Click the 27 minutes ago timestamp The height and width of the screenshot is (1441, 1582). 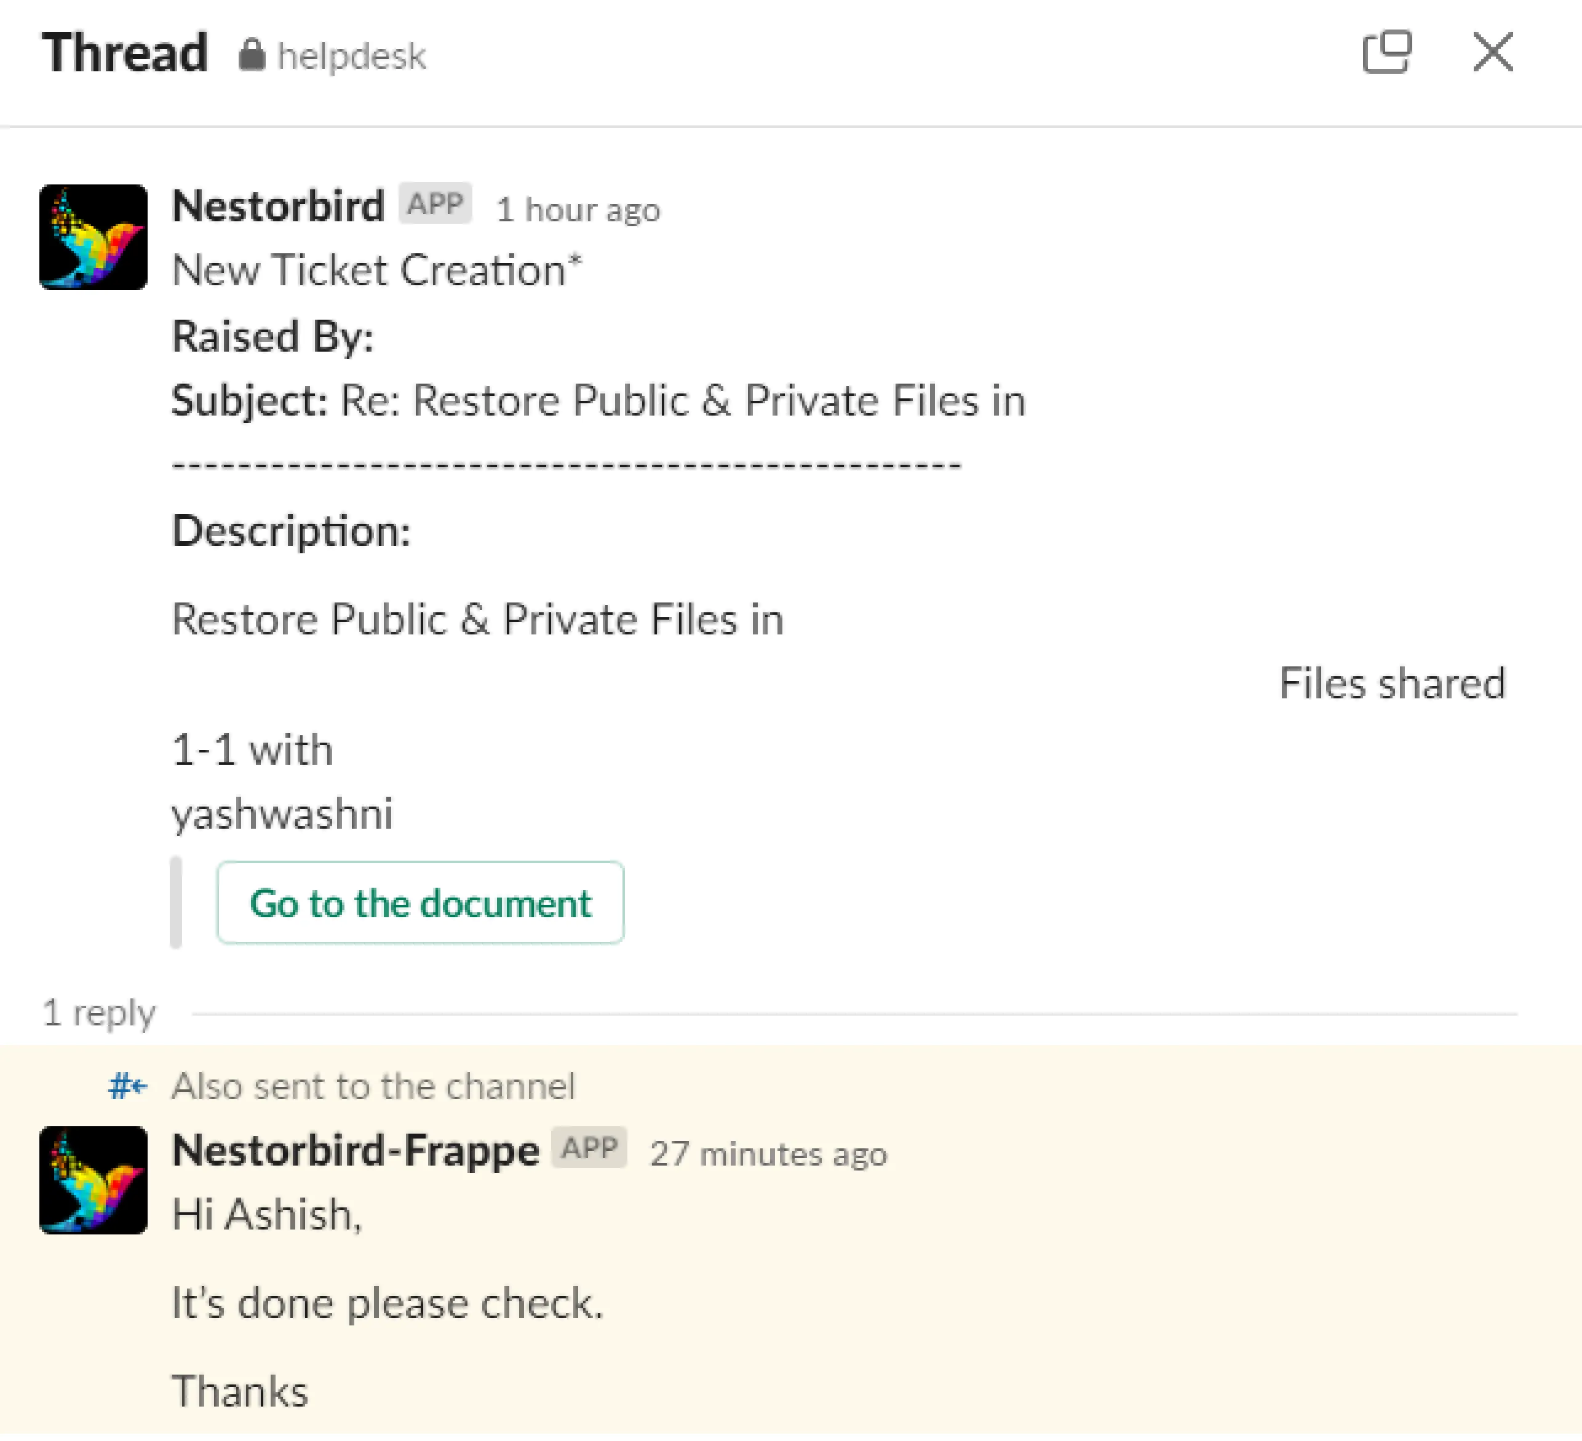[x=768, y=1154]
